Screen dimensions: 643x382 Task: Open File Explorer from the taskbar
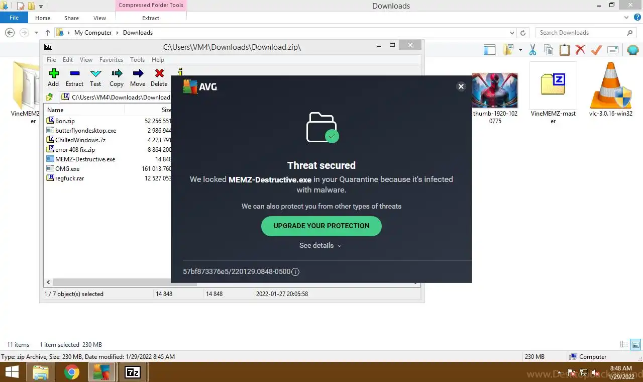[41, 372]
